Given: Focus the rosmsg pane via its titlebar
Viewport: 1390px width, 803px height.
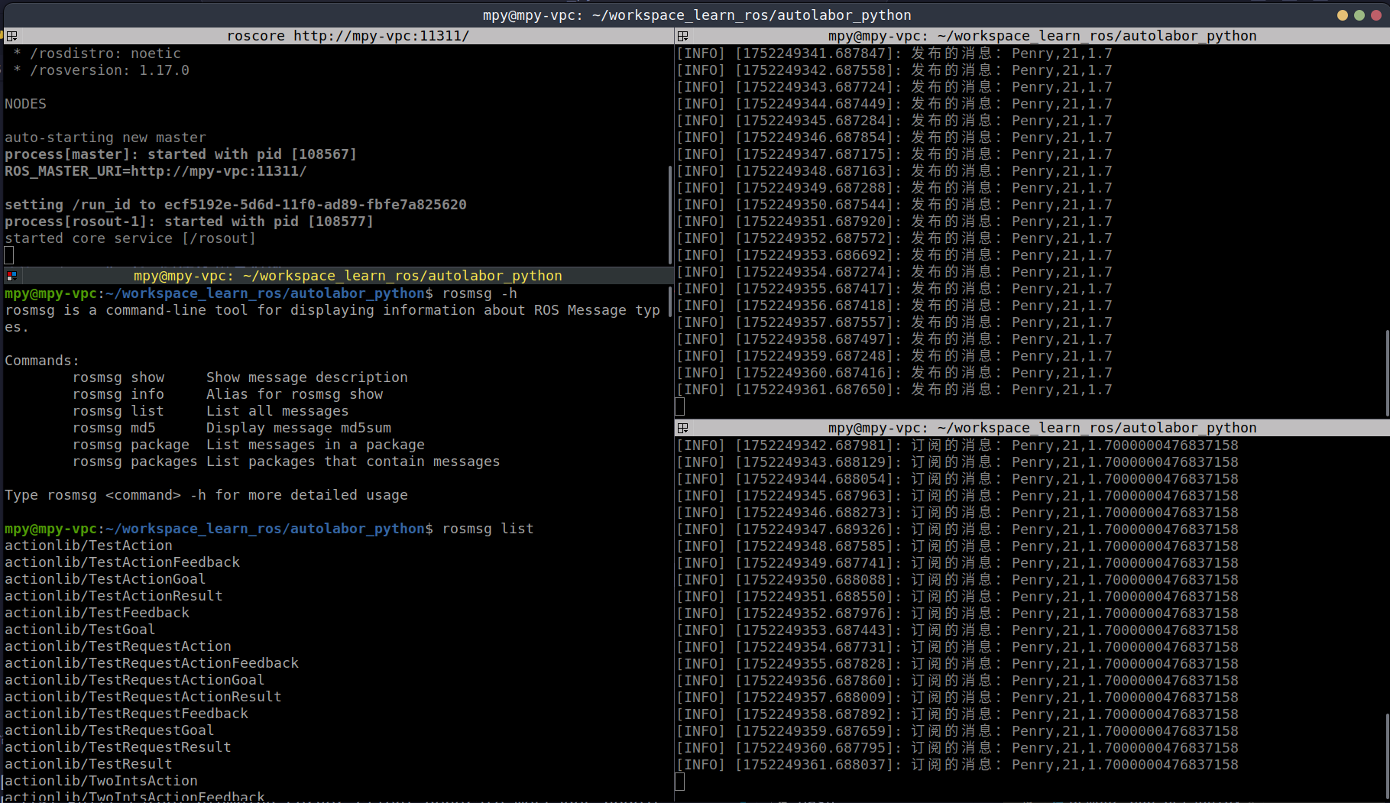Looking at the screenshot, I should (x=348, y=276).
